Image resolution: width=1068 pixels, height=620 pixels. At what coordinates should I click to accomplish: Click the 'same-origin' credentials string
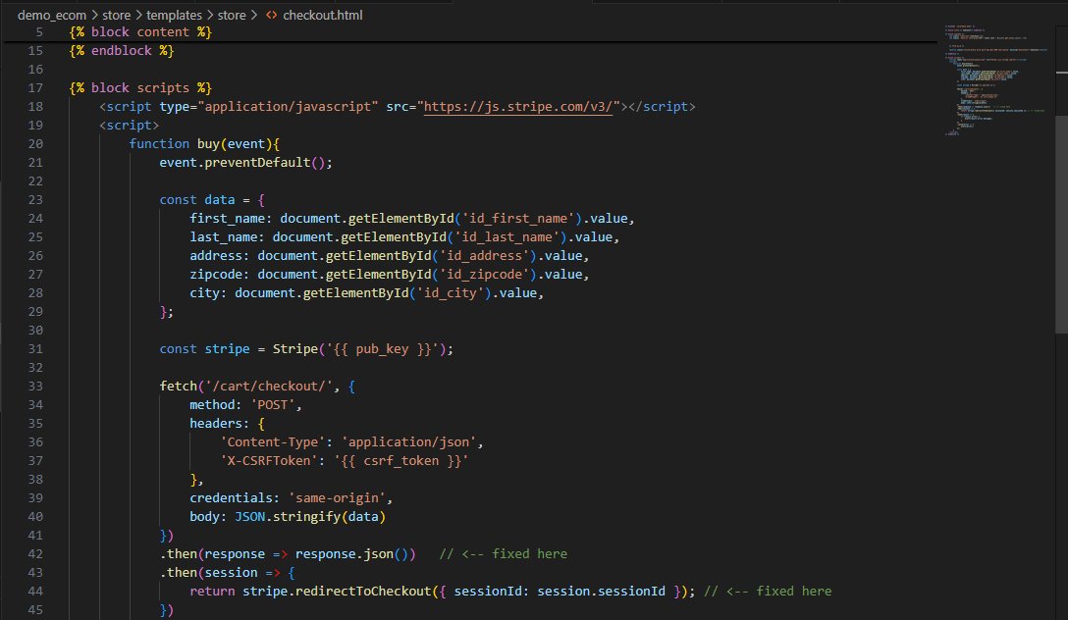[x=337, y=497]
